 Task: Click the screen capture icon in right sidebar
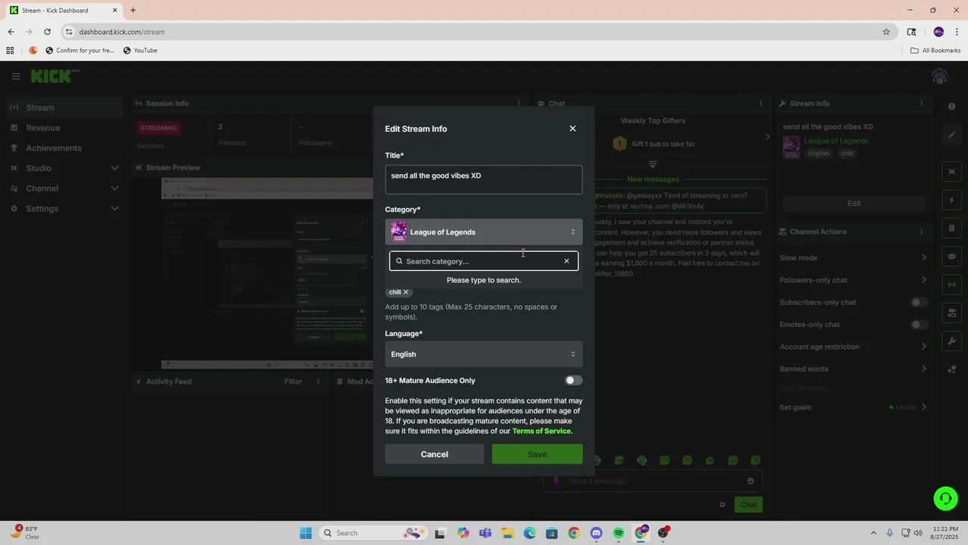pyautogui.click(x=951, y=172)
